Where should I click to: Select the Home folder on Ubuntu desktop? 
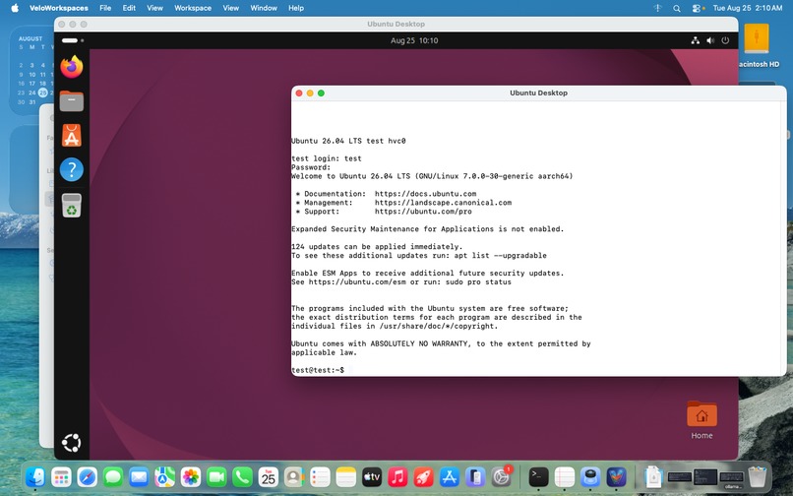pos(701,420)
